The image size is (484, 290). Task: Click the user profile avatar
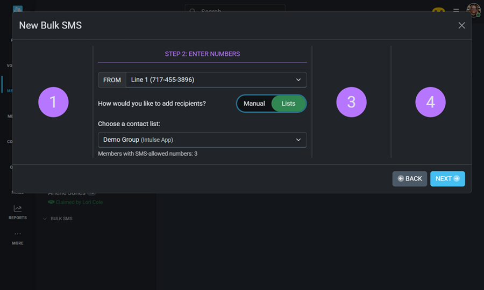pos(473,10)
